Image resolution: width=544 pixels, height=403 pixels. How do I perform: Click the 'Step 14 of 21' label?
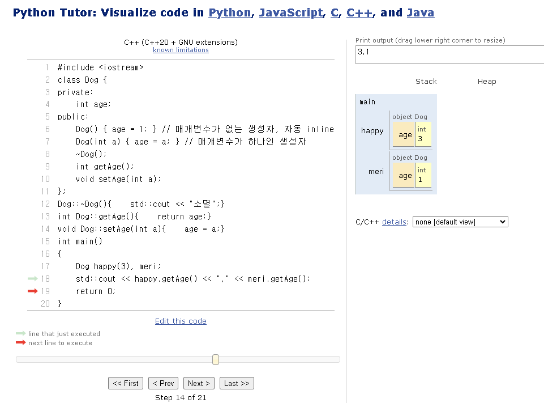(x=181, y=397)
